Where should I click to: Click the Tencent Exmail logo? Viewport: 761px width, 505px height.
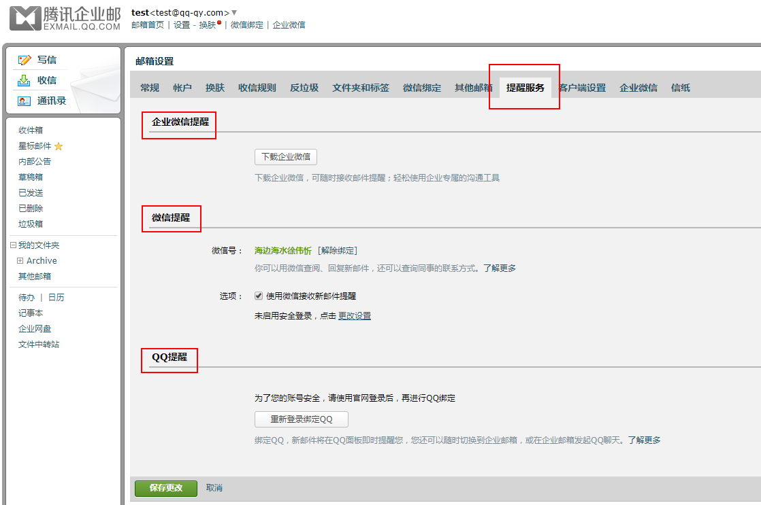pos(65,18)
